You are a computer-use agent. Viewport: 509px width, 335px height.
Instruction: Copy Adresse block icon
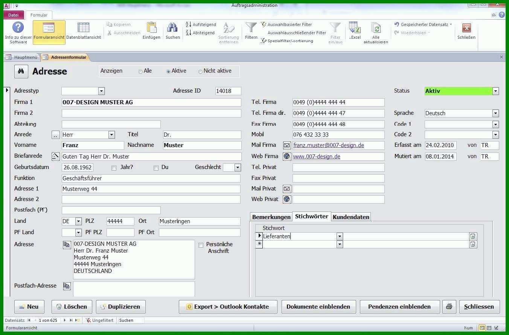(67, 245)
